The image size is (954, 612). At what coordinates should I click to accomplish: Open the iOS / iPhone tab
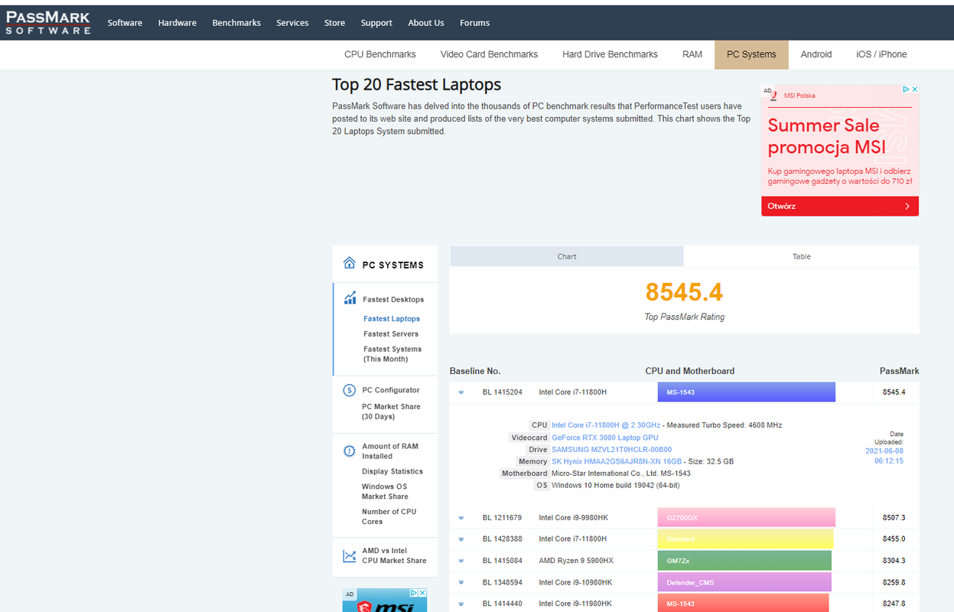881,54
